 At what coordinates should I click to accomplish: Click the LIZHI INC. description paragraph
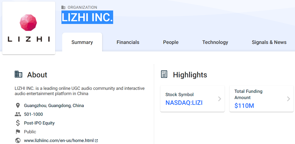[80, 91]
